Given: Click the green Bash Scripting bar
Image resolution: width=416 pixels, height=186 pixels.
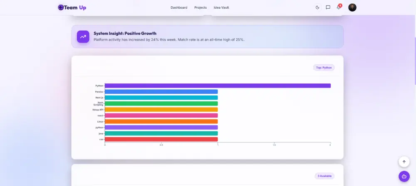Looking at the screenshot, I should [161, 104].
